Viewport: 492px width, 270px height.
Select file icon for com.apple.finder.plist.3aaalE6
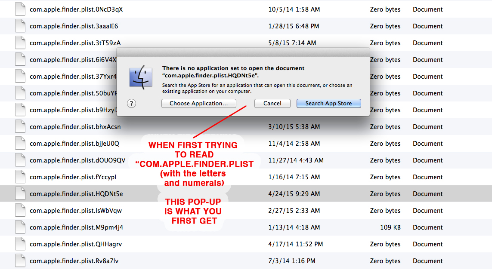[x=20, y=26]
